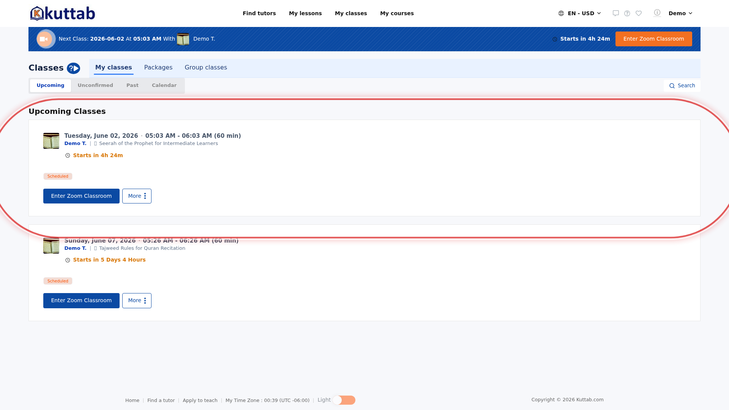Select the My classes tab under Classes

(114, 68)
